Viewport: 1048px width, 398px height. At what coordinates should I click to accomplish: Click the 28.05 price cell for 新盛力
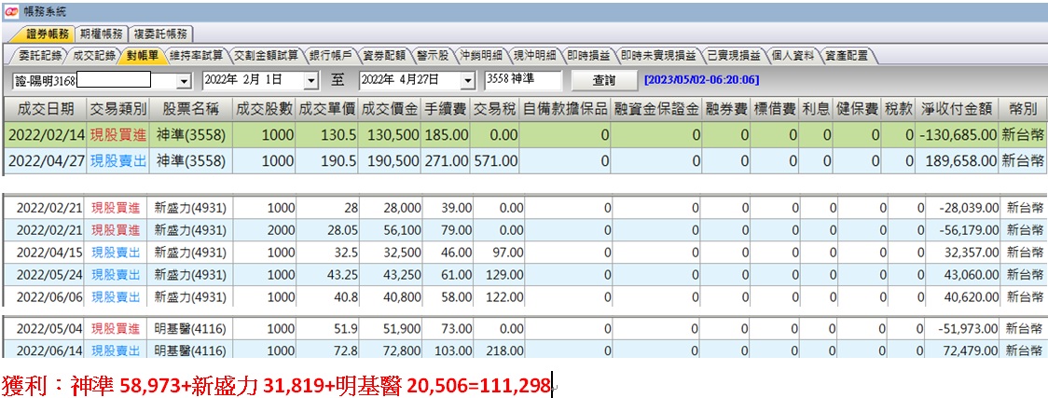click(327, 230)
